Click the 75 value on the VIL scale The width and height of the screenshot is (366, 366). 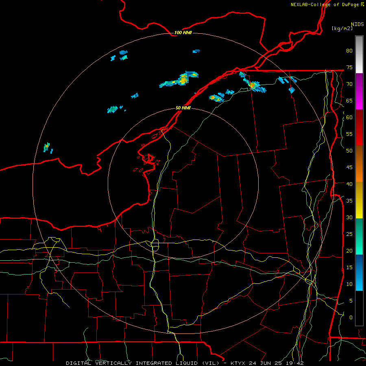(x=349, y=67)
